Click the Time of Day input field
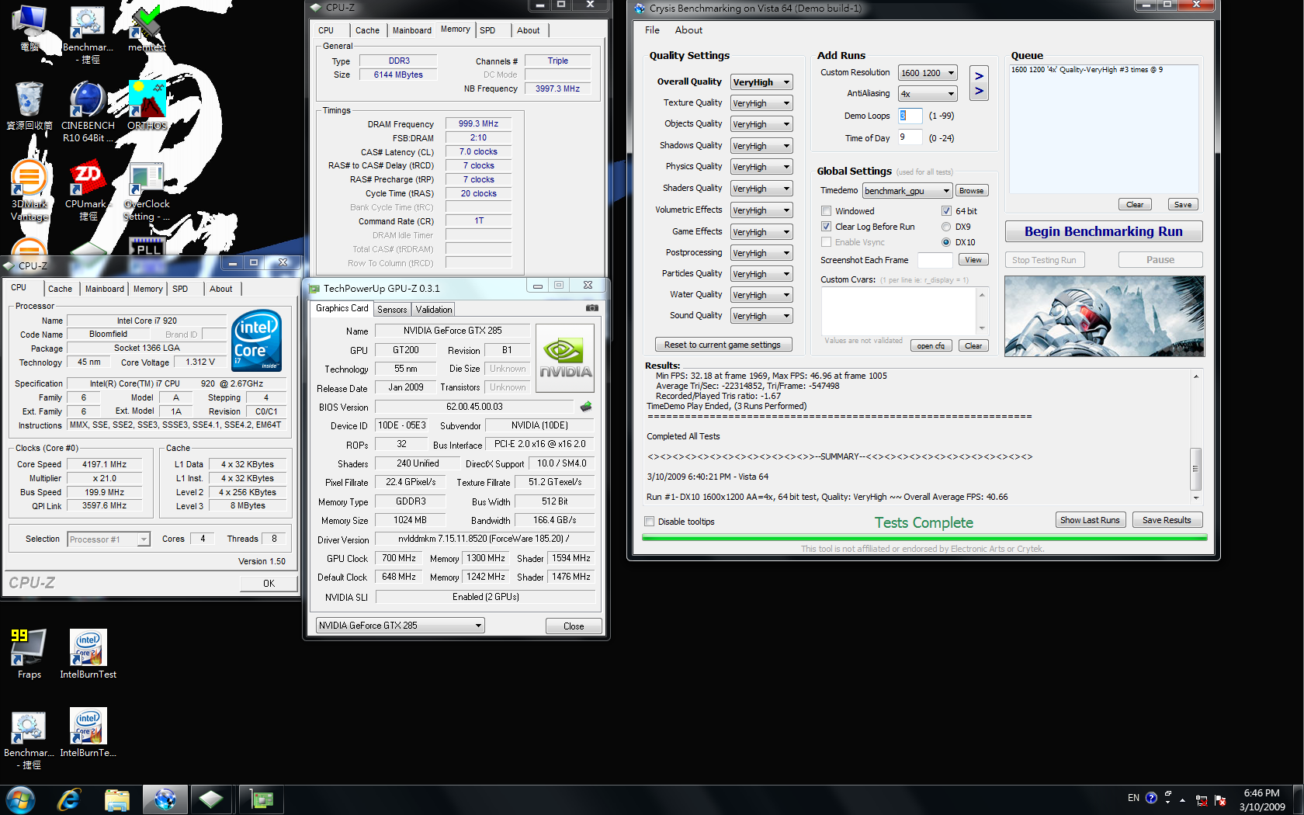Screen dimensions: 1304x815 (x=910, y=137)
